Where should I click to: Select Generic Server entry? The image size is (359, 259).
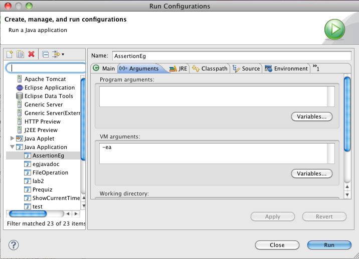click(x=44, y=104)
